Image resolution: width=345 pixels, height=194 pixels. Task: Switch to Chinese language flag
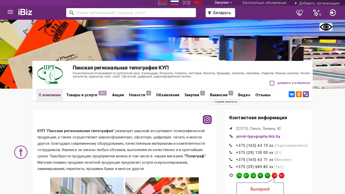198,3
